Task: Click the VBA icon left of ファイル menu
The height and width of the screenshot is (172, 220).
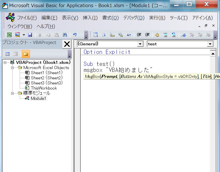Action: (x=10, y=17)
